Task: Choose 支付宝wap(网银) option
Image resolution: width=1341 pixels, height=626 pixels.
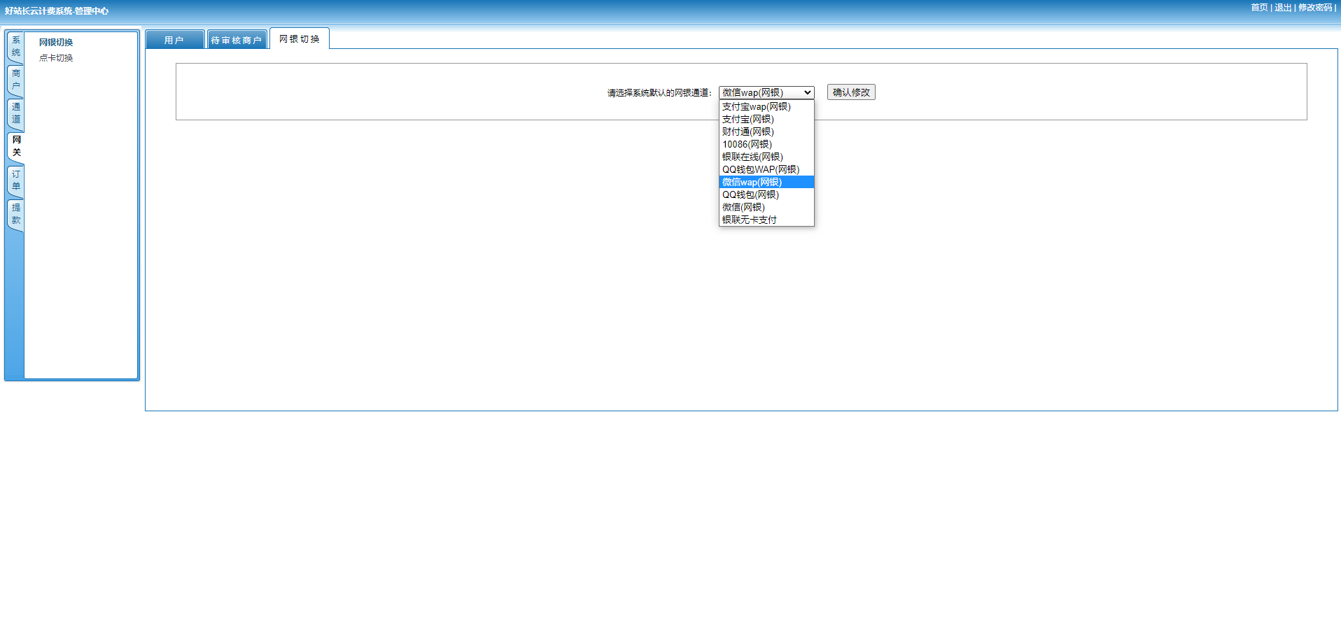Action: (766, 106)
